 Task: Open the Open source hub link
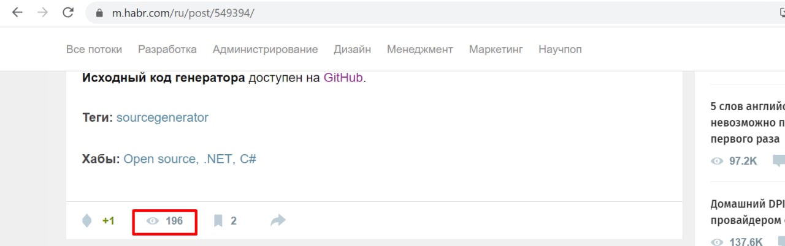tap(159, 159)
